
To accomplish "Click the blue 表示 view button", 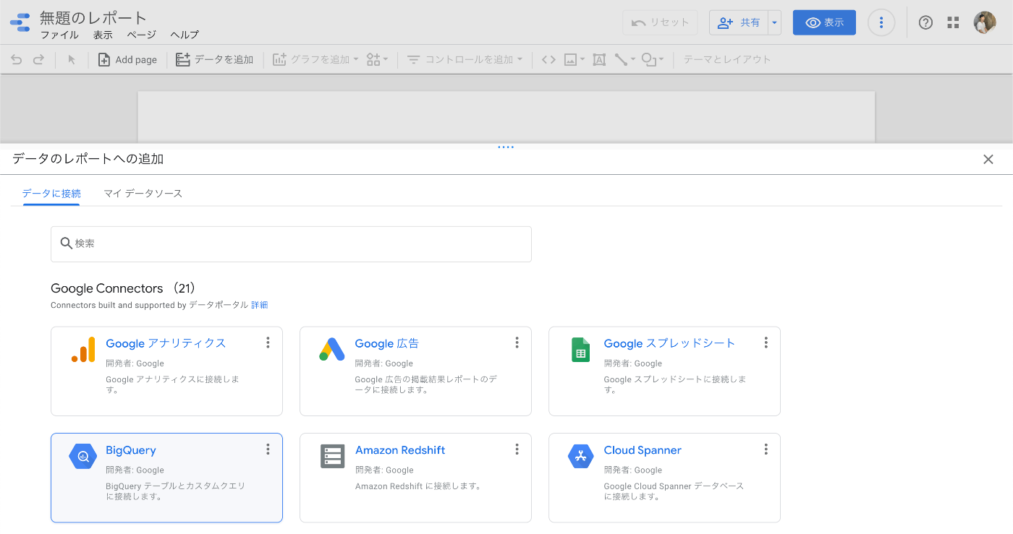I will point(824,22).
